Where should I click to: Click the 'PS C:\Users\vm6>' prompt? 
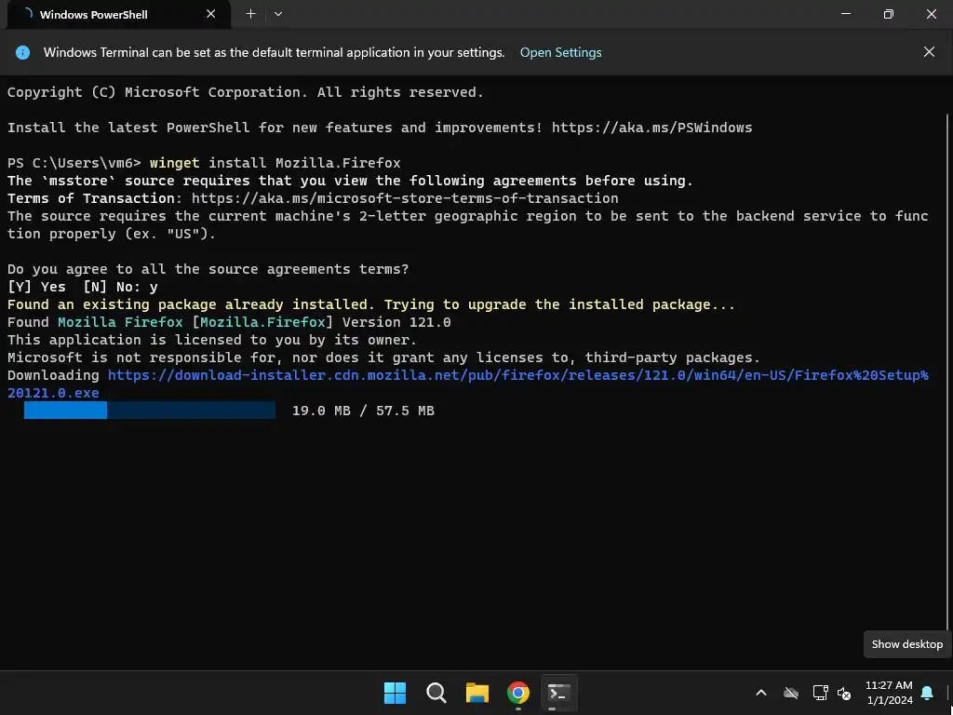click(x=74, y=163)
